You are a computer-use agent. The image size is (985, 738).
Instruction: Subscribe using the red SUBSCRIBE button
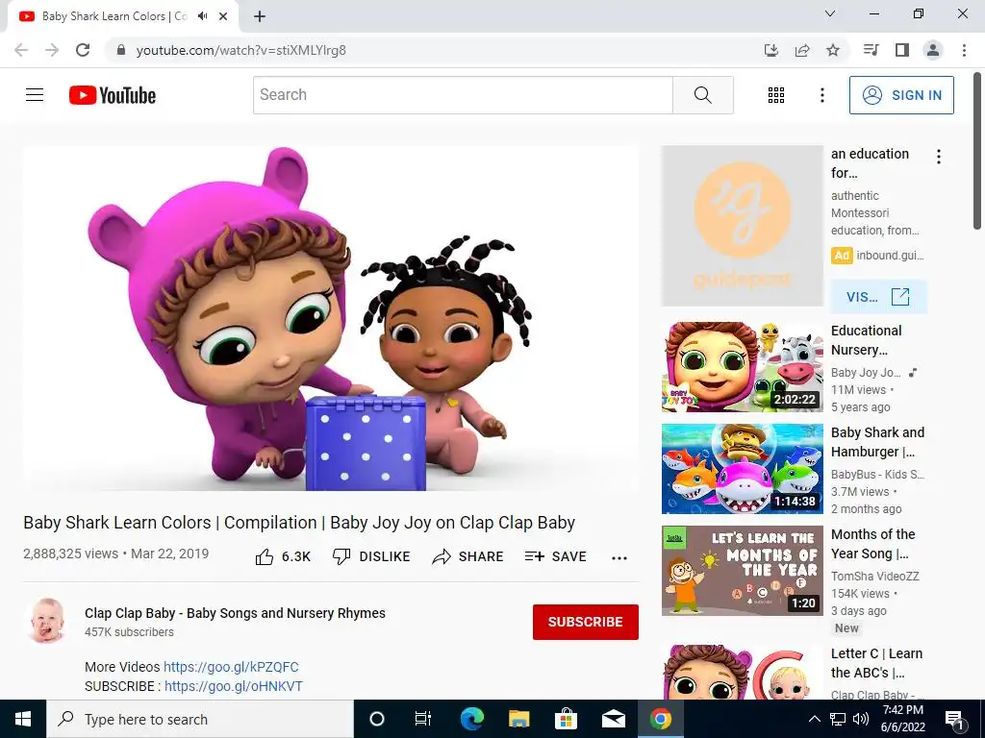[x=586, y=622]
